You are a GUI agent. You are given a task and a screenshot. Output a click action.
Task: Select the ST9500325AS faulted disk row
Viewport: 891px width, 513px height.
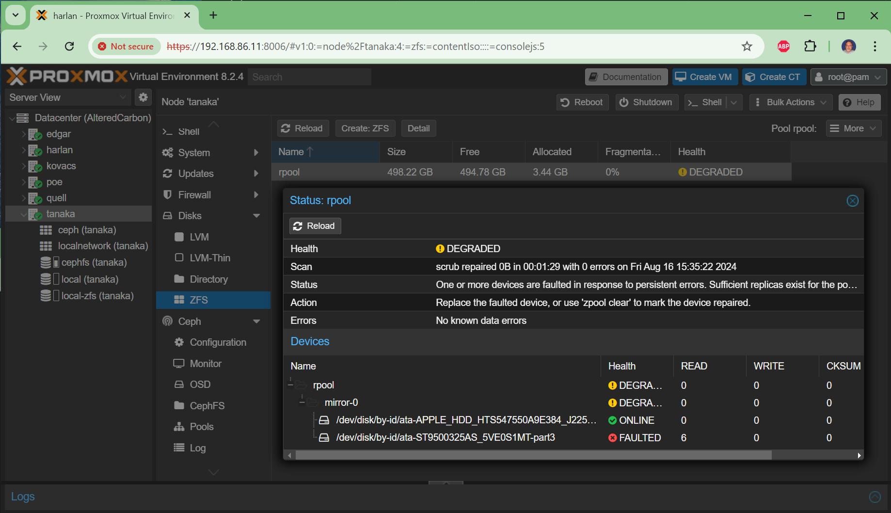click(x=573, y=437)
